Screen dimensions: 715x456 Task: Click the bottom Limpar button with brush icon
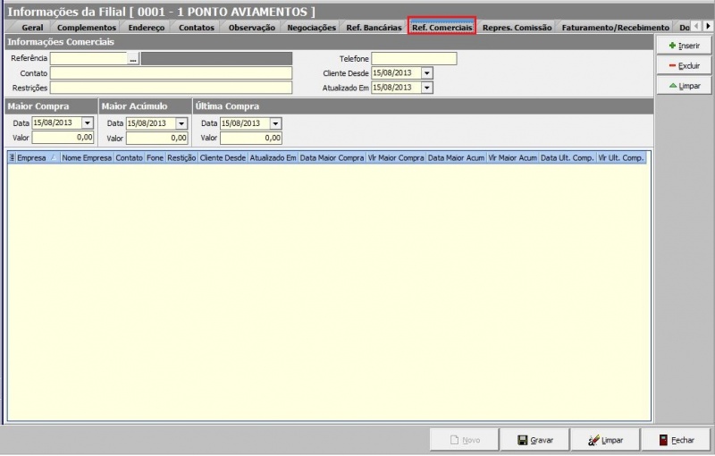[605, 440]
